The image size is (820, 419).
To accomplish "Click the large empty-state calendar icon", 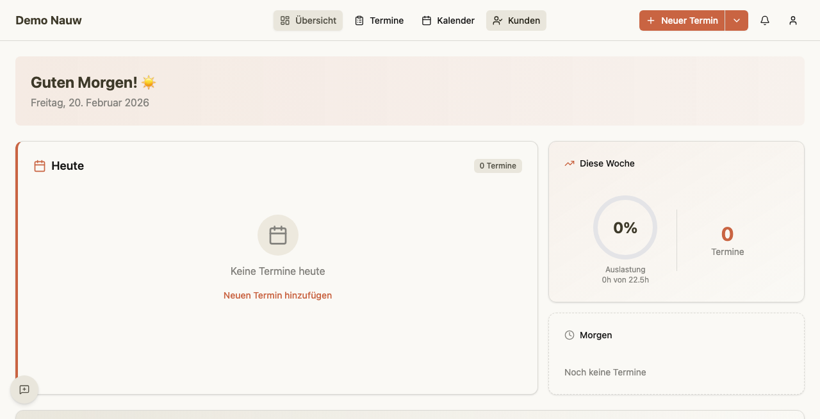I will (278, 235).
